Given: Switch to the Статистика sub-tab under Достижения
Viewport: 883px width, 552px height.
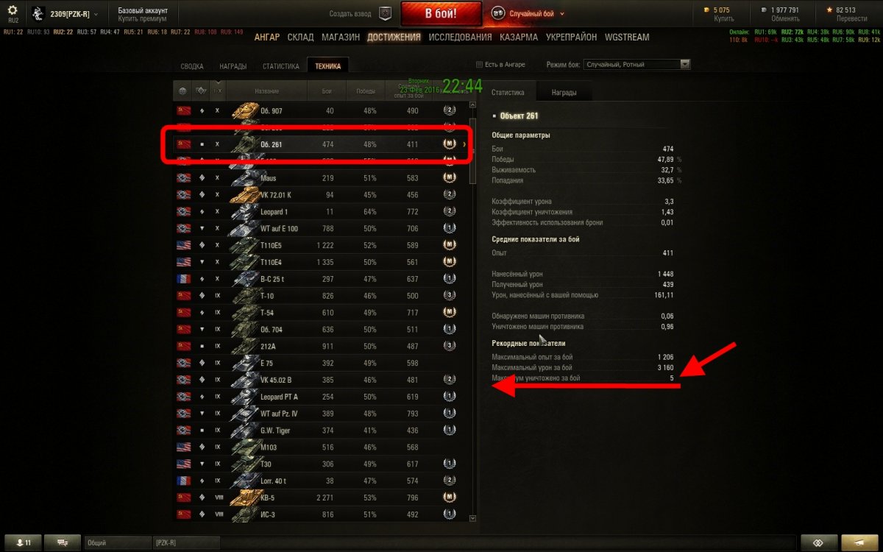Looking at the screenshot, I should (280, 66).
